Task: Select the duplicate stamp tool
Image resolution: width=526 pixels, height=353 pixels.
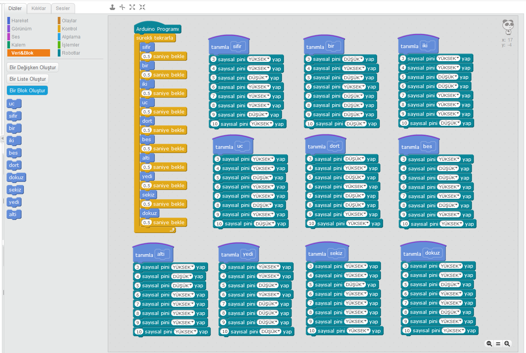Action: pyautogui.click(x=112, y=7)
